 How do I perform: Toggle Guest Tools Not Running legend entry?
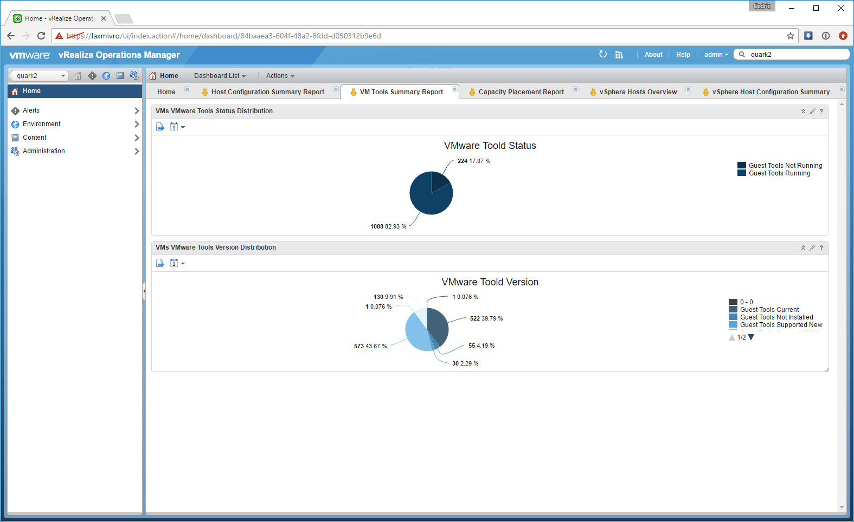click(785, 166)
